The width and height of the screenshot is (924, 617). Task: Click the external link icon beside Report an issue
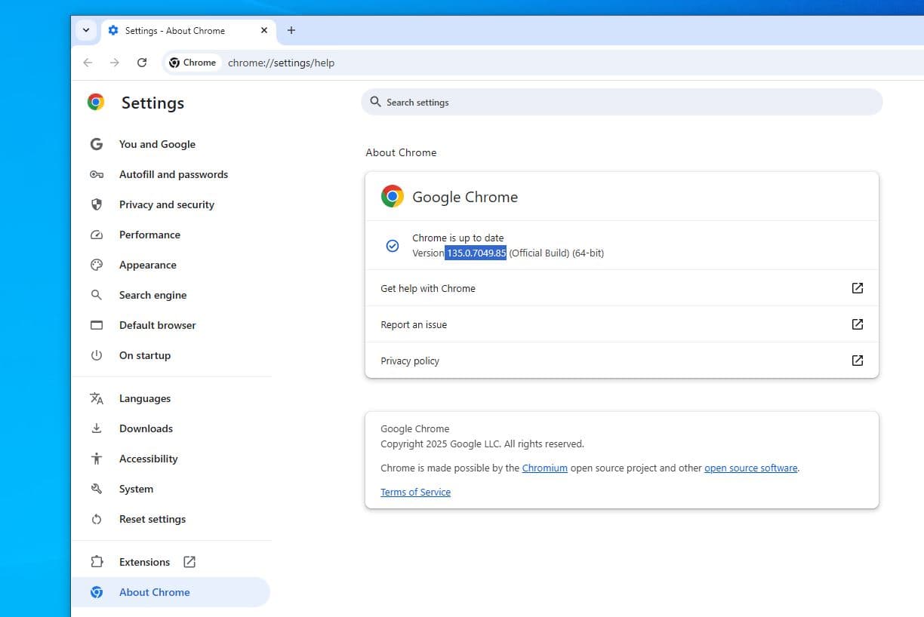coord(857,324)
